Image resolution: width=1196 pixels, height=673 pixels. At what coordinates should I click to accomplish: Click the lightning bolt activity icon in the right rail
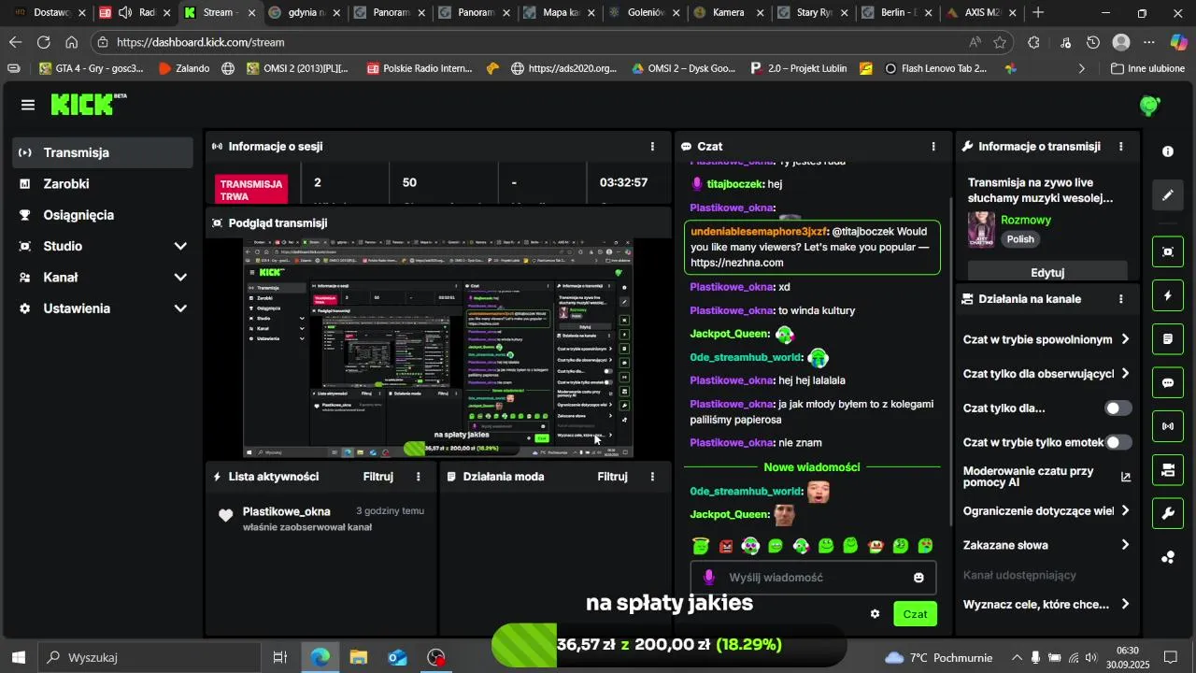point(1168,295)
